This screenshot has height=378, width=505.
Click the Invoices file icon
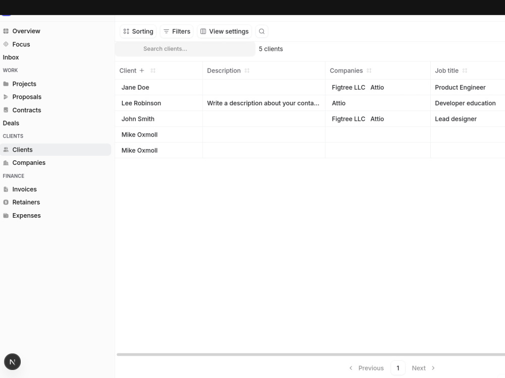pos(6,190)
